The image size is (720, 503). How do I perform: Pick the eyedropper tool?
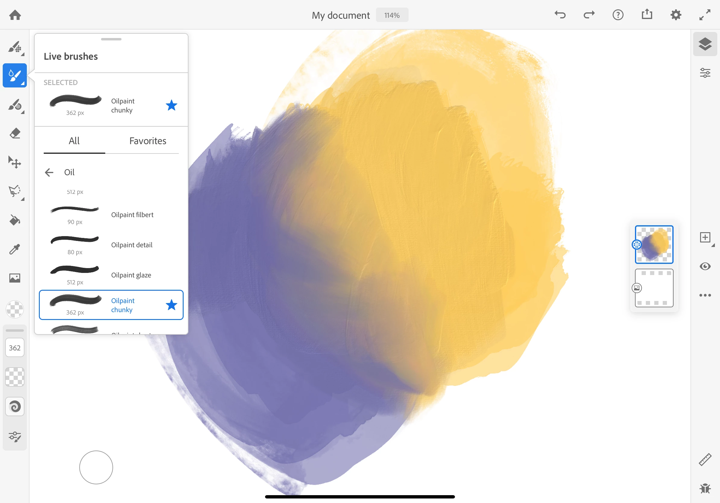(x=15, y=249)
